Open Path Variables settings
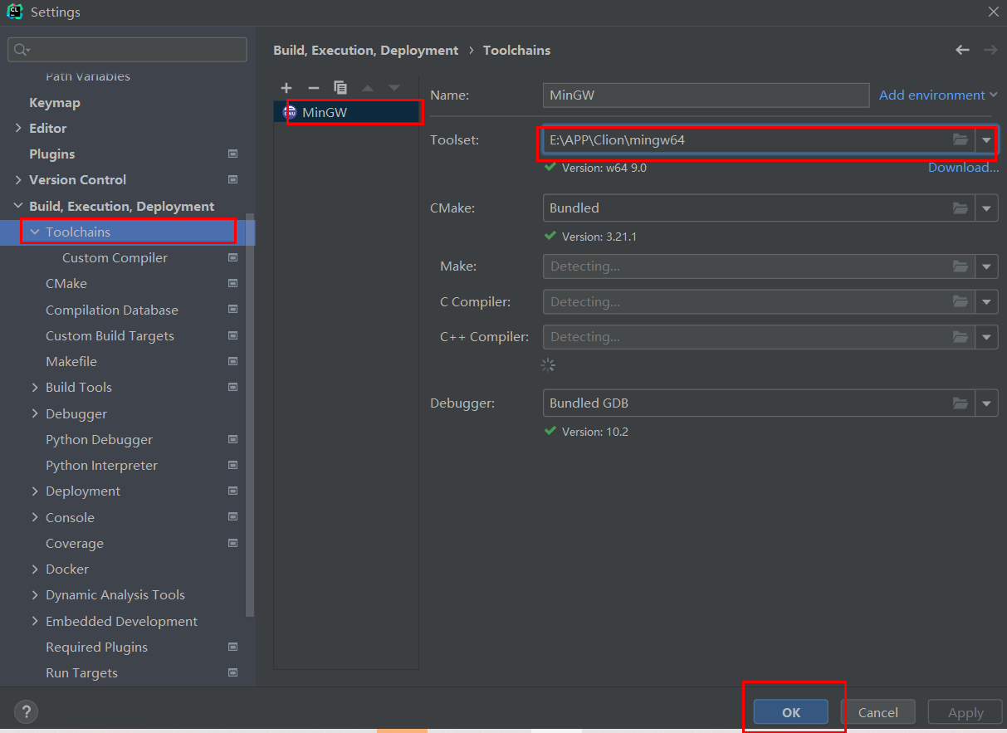This screenshot has width=1007, height=733. tap(88, 76)
